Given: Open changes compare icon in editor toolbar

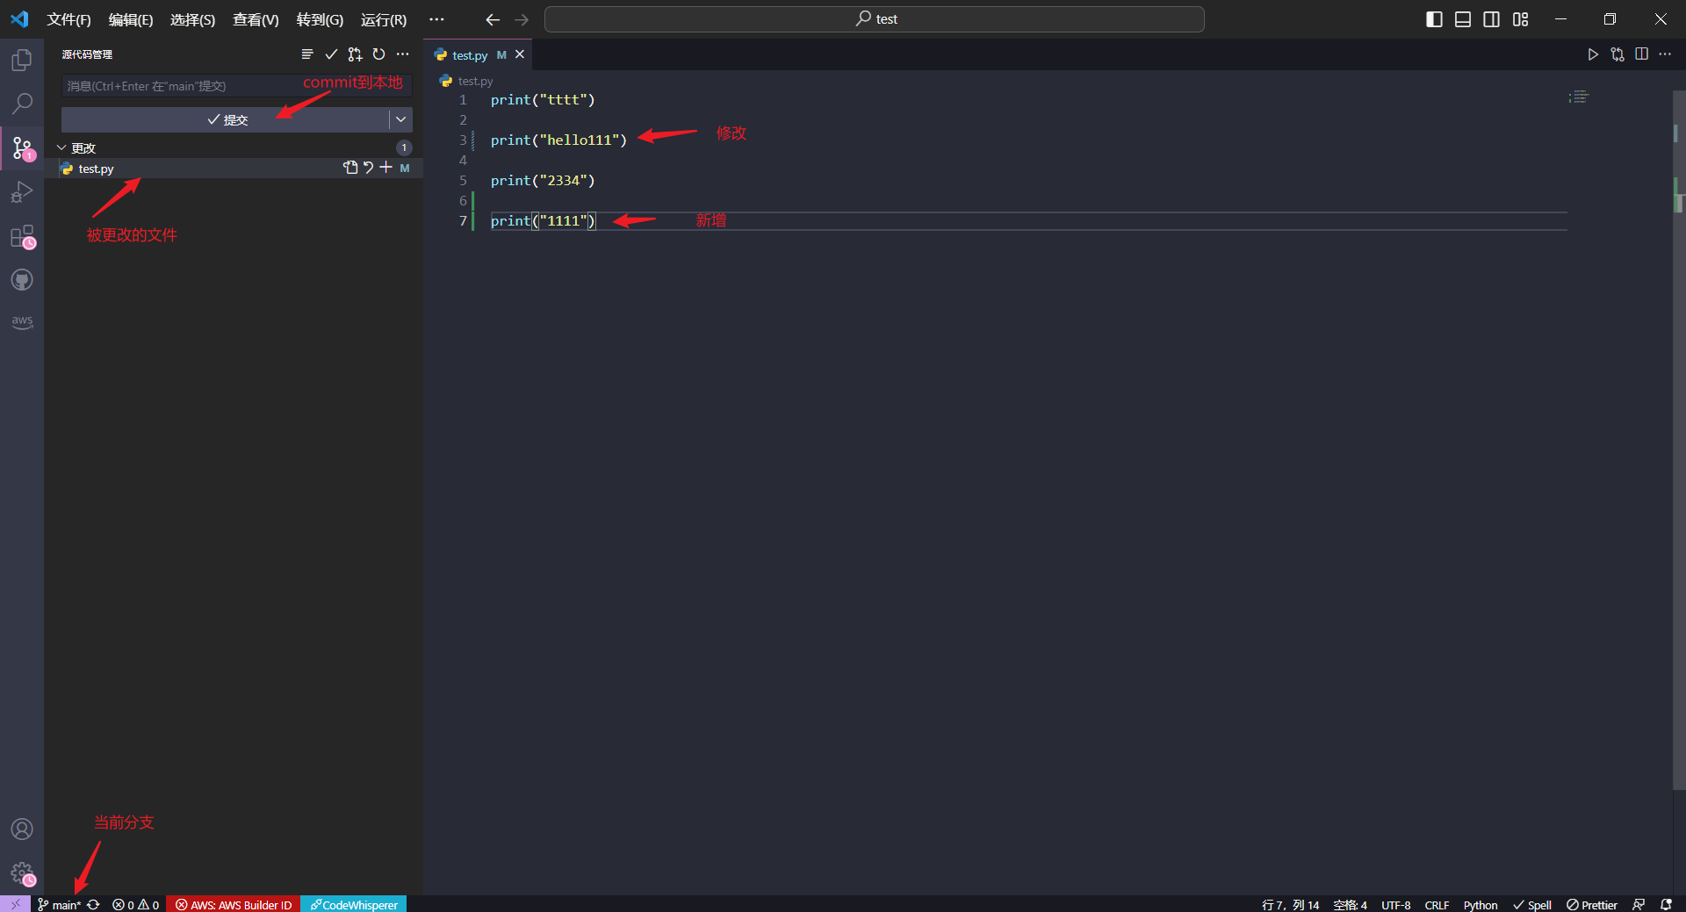Looking at the screenshot, I should coord(1618,54).
